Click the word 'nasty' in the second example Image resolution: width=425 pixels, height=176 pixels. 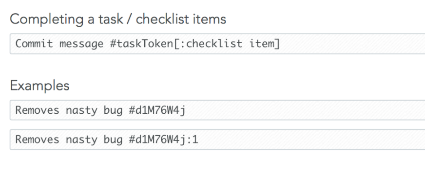(81, 140)
